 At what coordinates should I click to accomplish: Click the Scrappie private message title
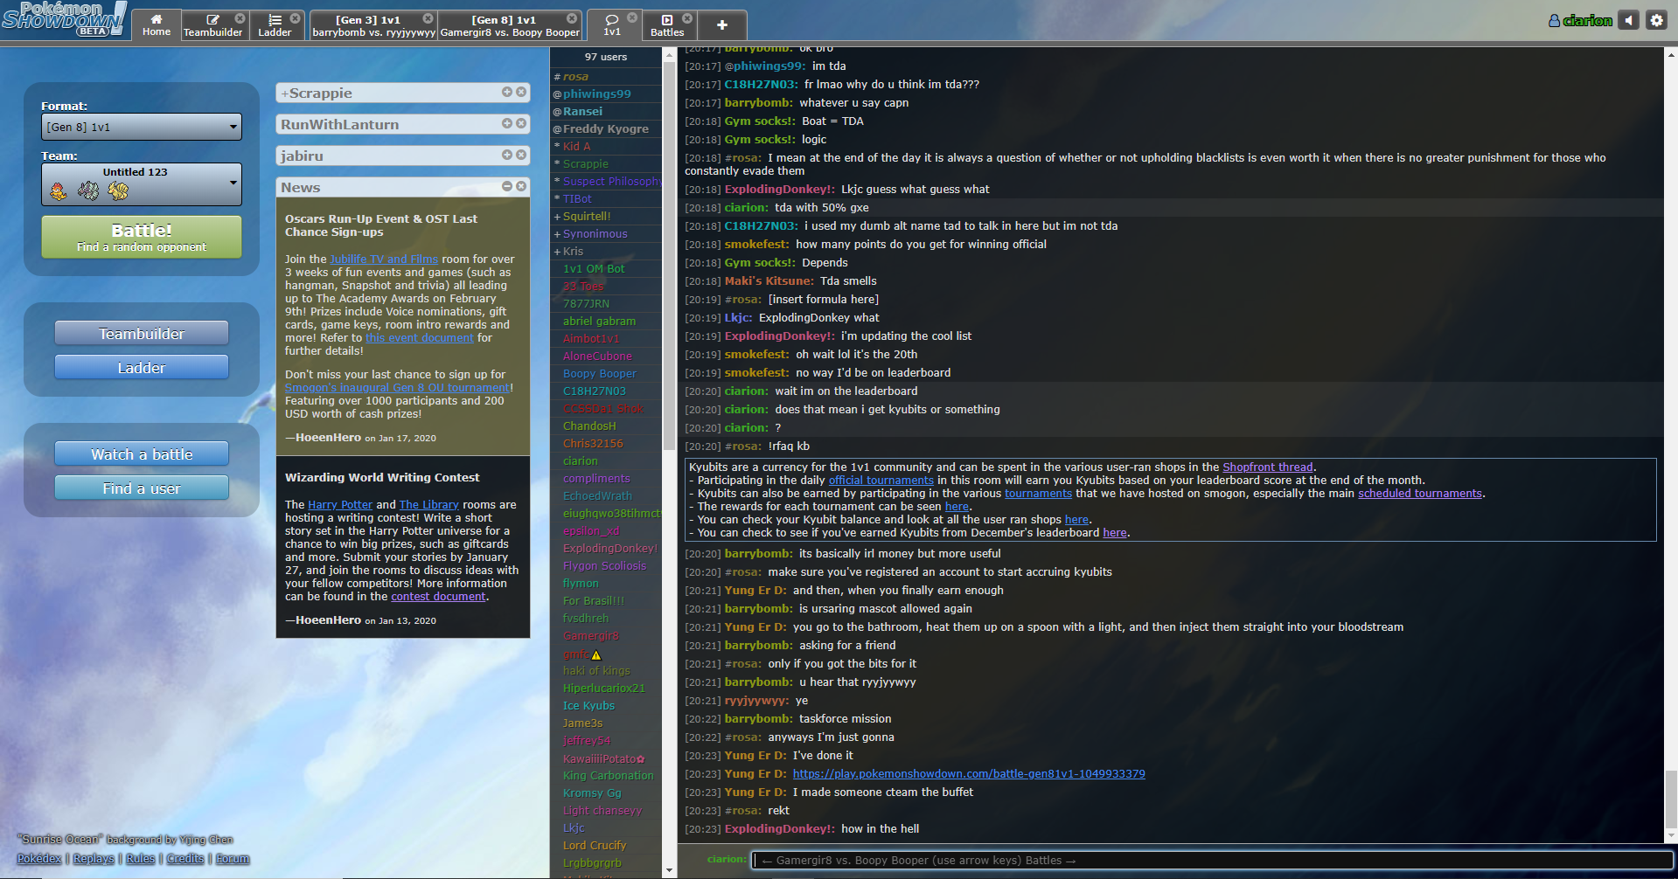317,93
